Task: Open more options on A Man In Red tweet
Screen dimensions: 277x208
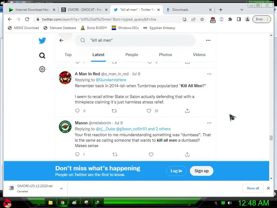Action: pos(209,74)
